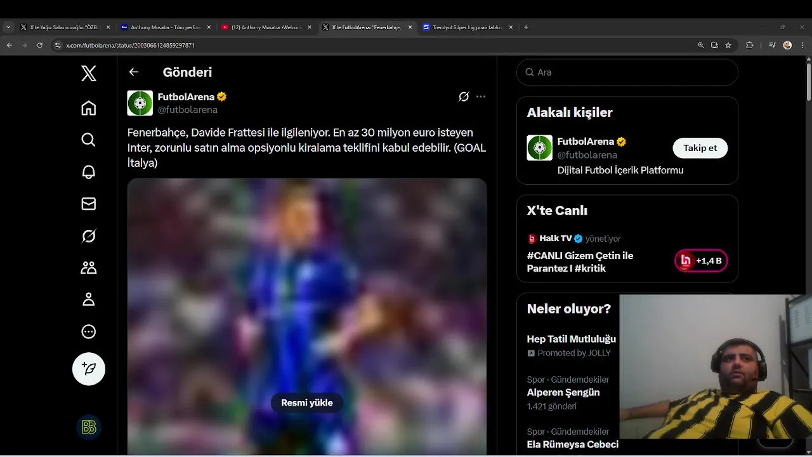Screen dimensions: 812x457
Task: Open Chrome profile avatar
Action: click(x=787, y=45)
